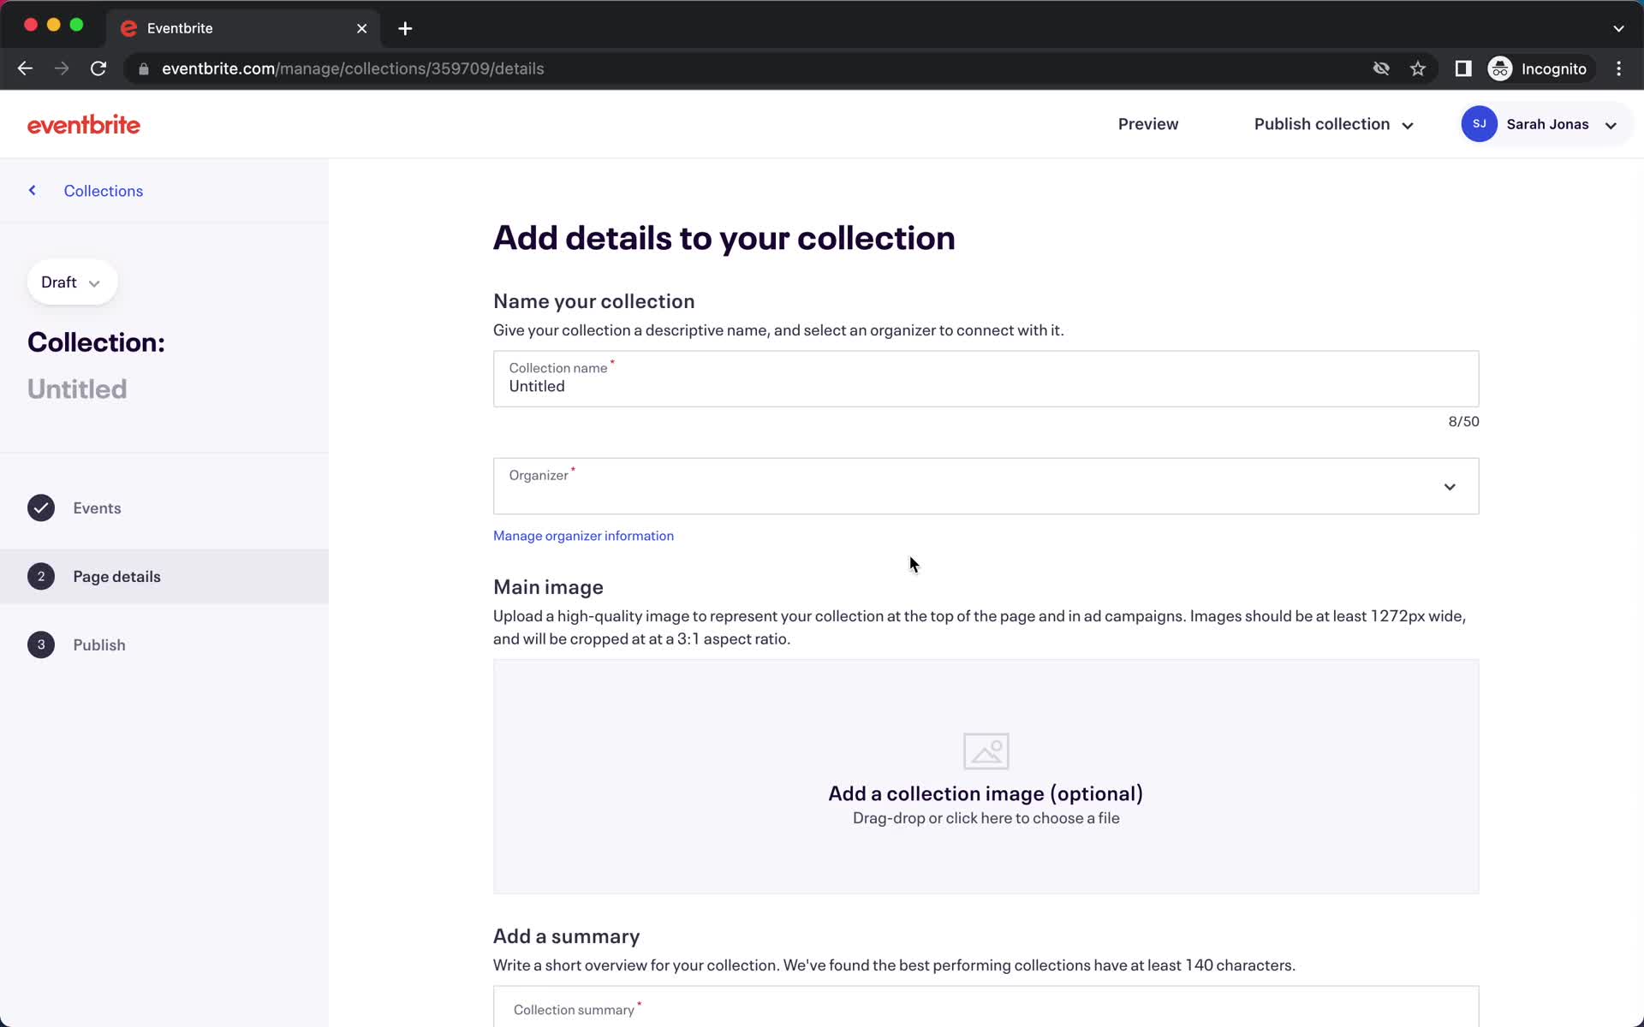Click the Page details step checkbox
This screenshot has width=1644, height=1027.
41,576
